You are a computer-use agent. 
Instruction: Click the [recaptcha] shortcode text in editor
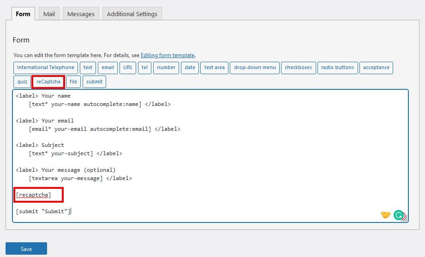pyautogui.click(x=33, y=195)
